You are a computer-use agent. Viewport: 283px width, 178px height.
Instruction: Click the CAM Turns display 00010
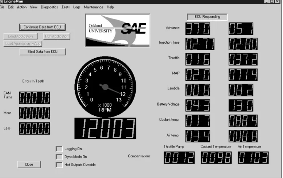click(34, 98)
